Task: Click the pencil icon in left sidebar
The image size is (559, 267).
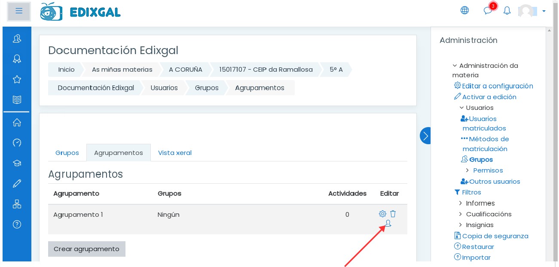Action: 17,184
